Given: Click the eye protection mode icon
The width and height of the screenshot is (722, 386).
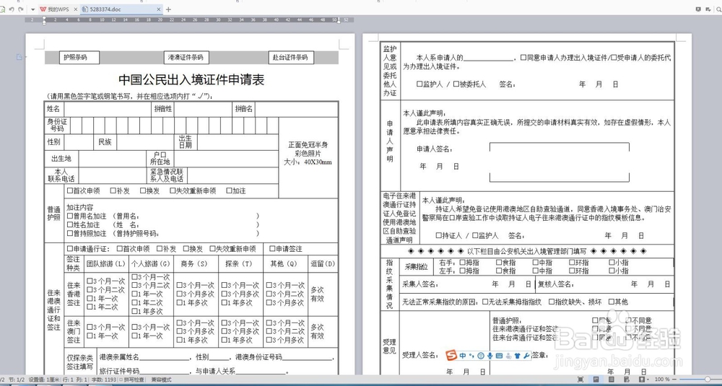Looking at the screenshot, I should pos(643,380).
